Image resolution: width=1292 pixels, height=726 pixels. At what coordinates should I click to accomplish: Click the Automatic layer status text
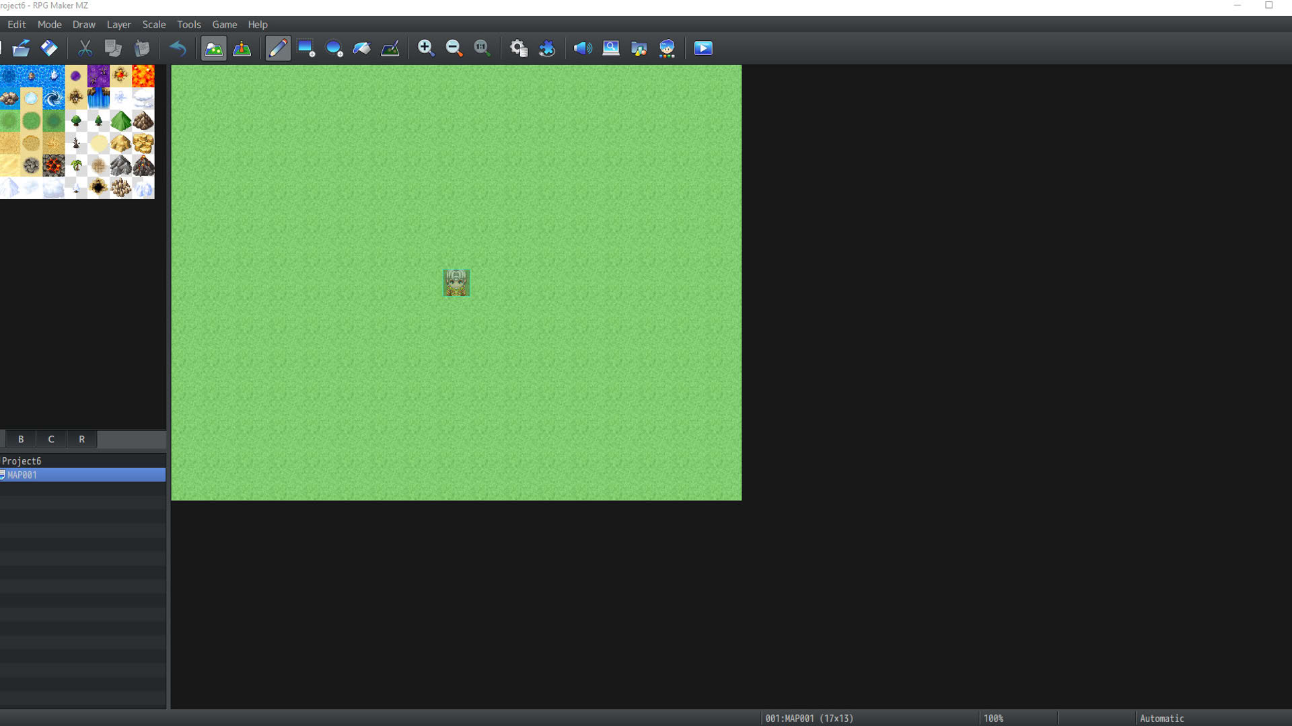click(x=1161, y=719)
